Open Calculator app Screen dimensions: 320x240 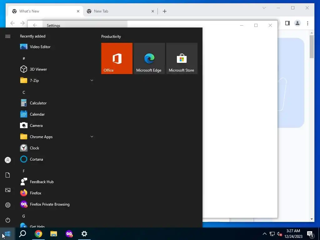pyautogui.click(x=57, y=103)
